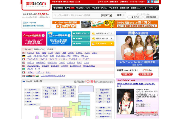Click the 福岡 prefecture button

point(28,93)
